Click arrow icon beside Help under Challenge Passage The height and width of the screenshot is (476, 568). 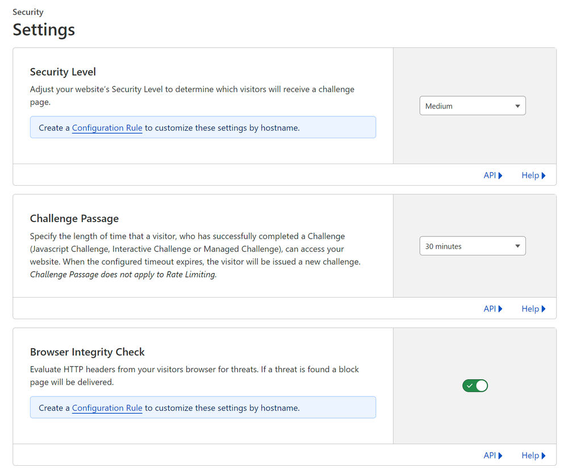coord(544,309)
